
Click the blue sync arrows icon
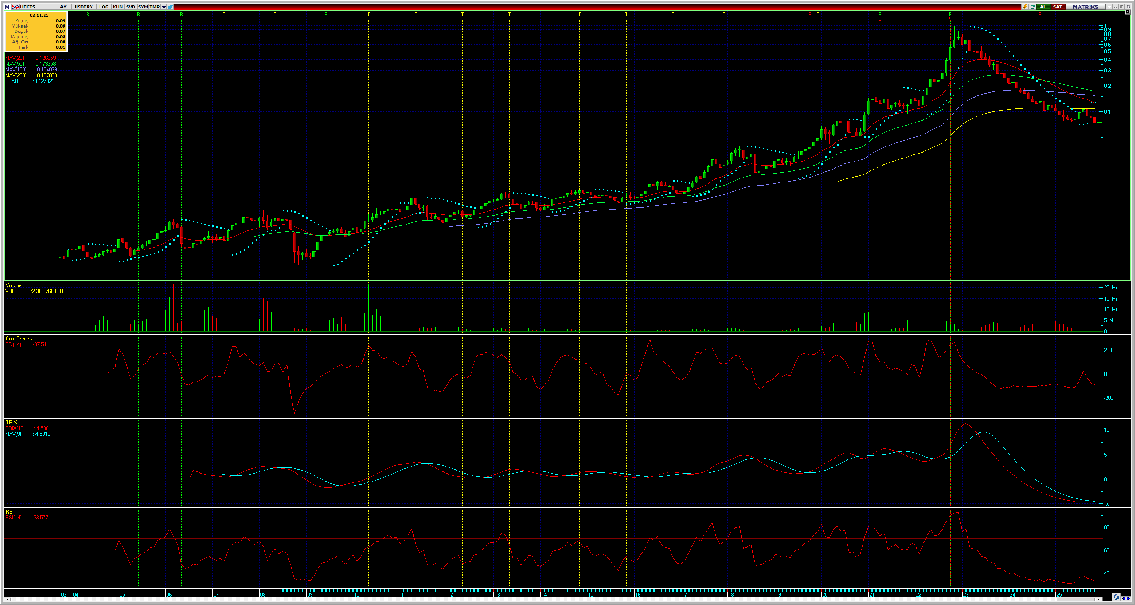[1116, 597]
